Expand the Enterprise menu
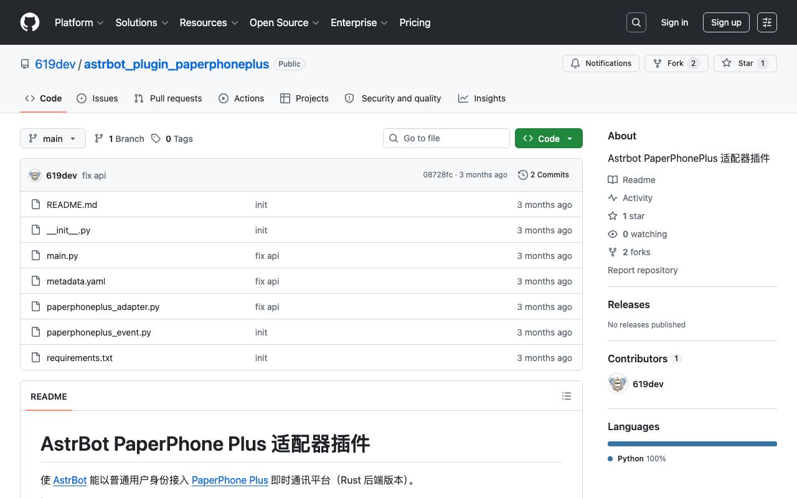Image resolution: width=797 pixels, height=498 pixels. coord(359,22)
